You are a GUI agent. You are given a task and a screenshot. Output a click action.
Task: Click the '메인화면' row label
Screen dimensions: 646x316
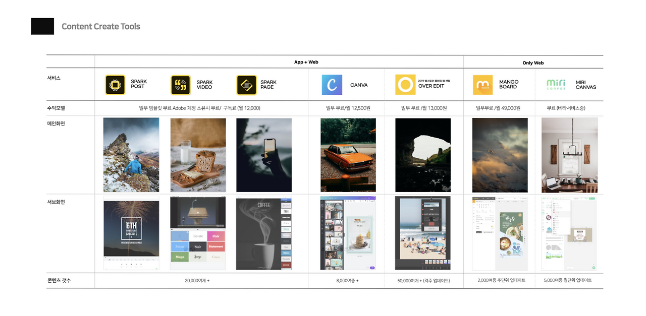click(56, 123)
